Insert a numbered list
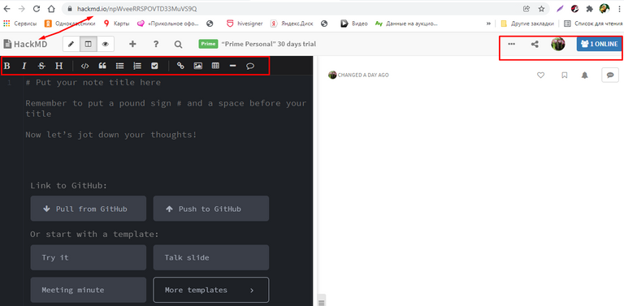The height and width of the screenshot is (306, 624). (137, 66)
